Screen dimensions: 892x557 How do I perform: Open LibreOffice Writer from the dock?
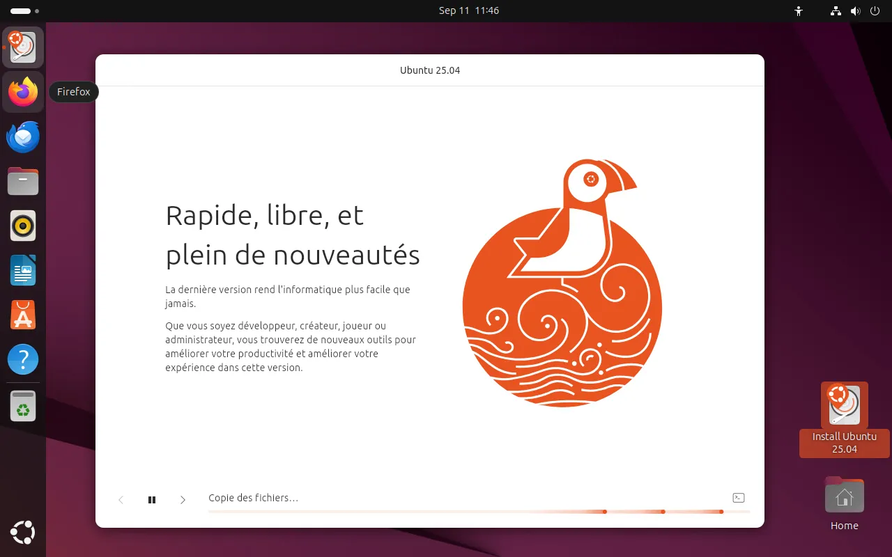click(x=23, y=271)
